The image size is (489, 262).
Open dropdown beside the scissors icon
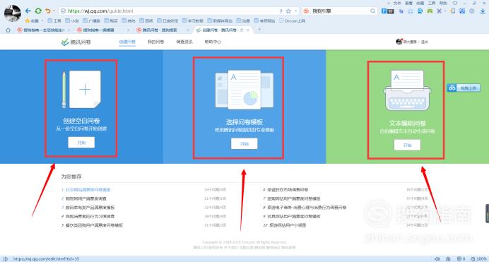pyautogui.click(x=445, y=11)
